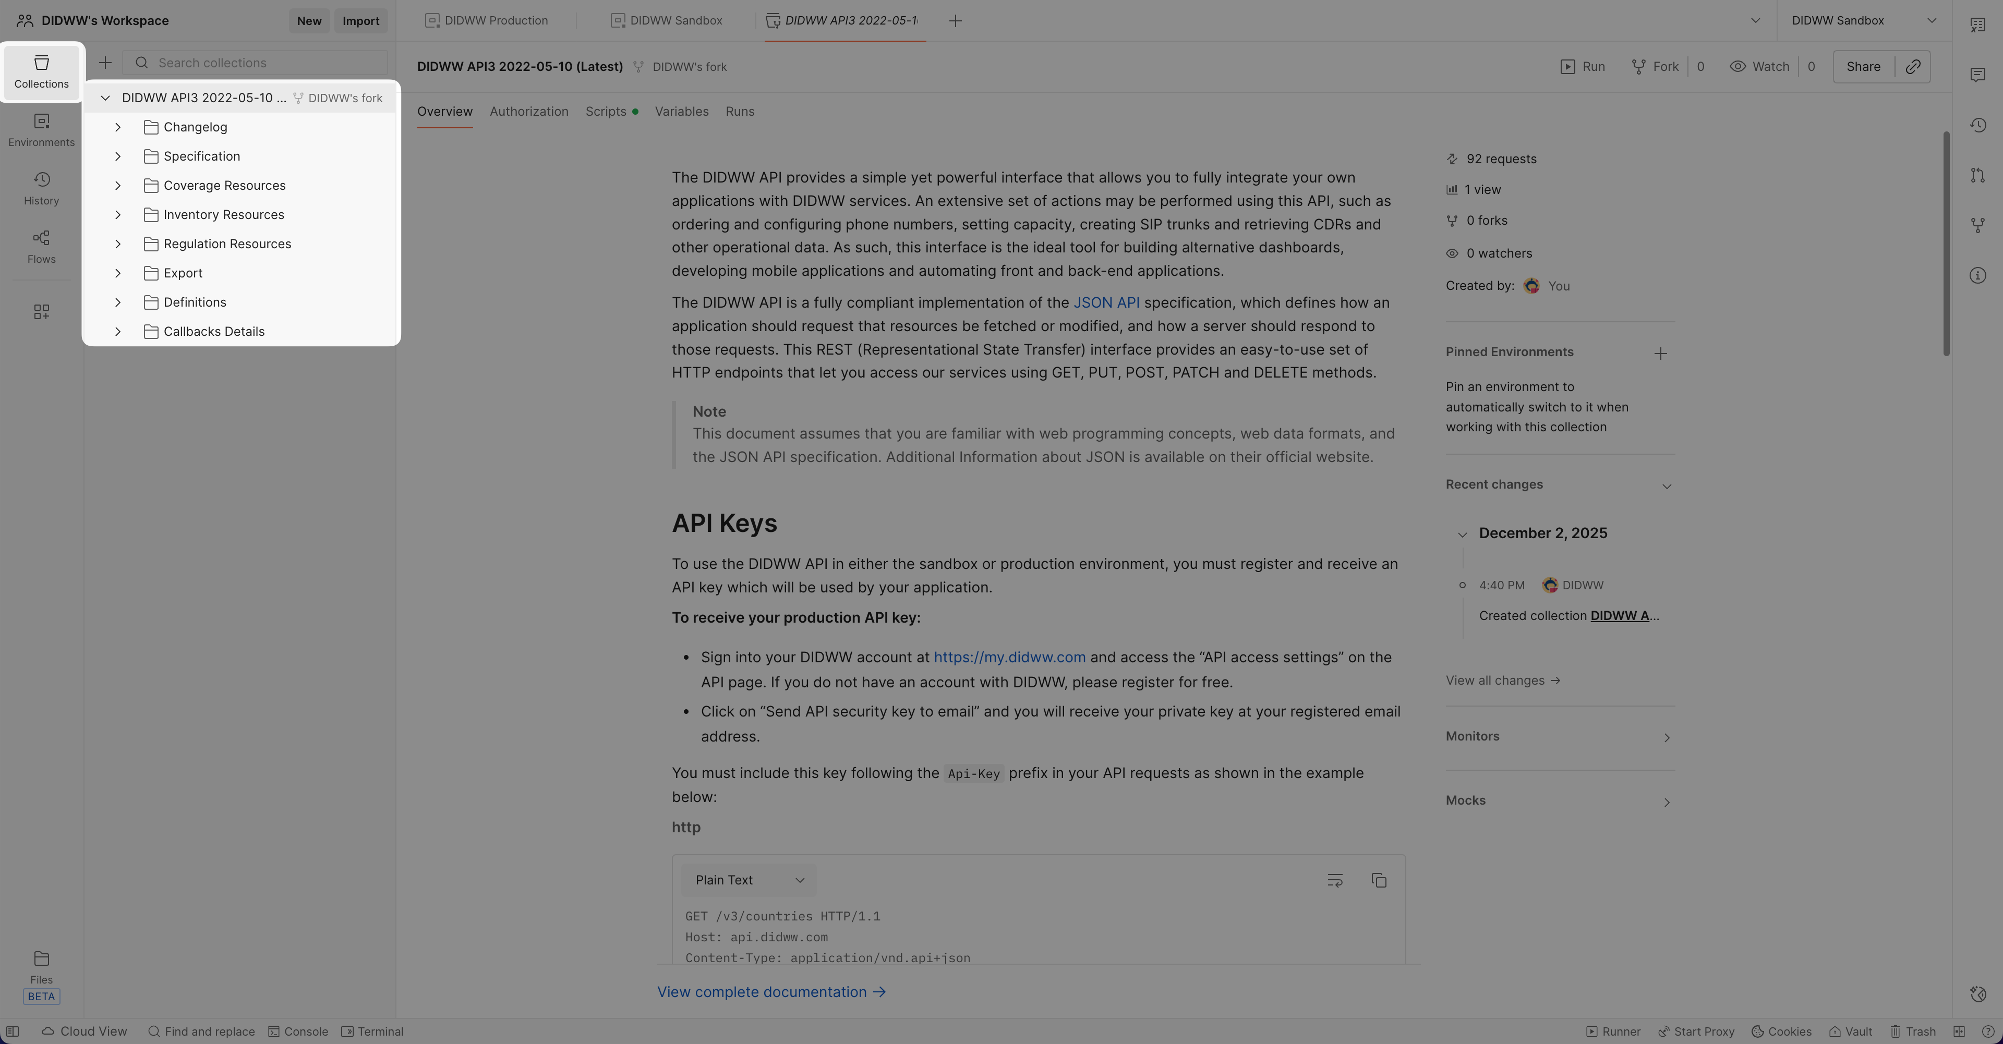Open the Cookies manager in the status bar

coord(1781,1031)
